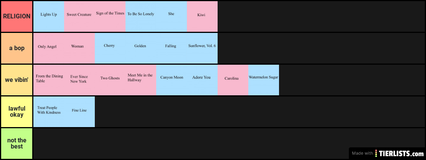This screenshot has width=426, height=160.
Task: Select the Sunflower, Vol. 6 tile
Action: pyautogui.click(x=202, y=48)
